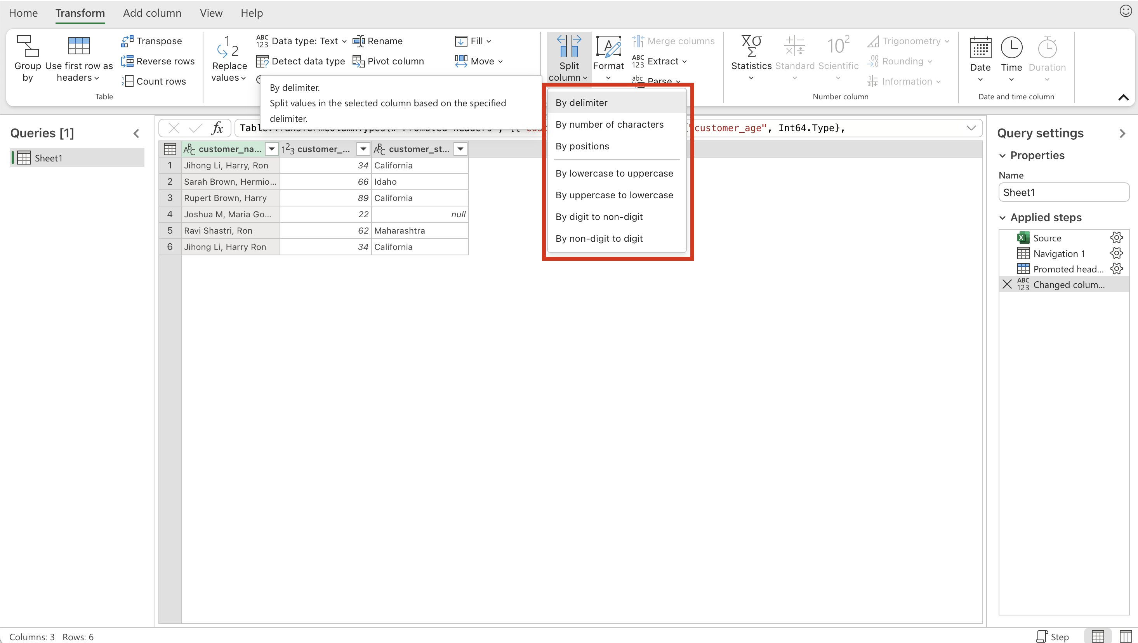Click the Detect data type icon
Viewport: 1138px width, 643px height.
[262, 61]
